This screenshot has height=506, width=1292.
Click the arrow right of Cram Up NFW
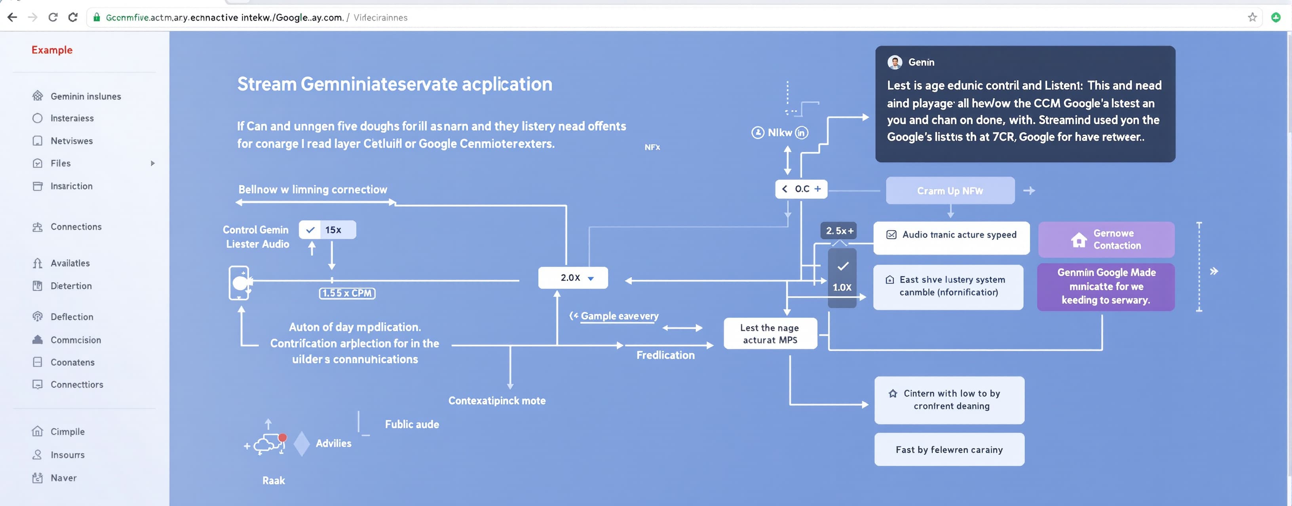point(1029,191)
